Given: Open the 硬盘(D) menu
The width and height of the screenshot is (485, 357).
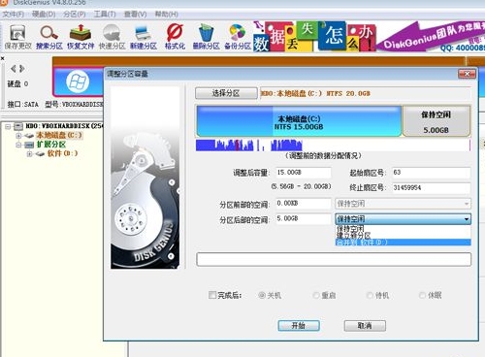Looking at the screenshot, I should coord(44,15).
